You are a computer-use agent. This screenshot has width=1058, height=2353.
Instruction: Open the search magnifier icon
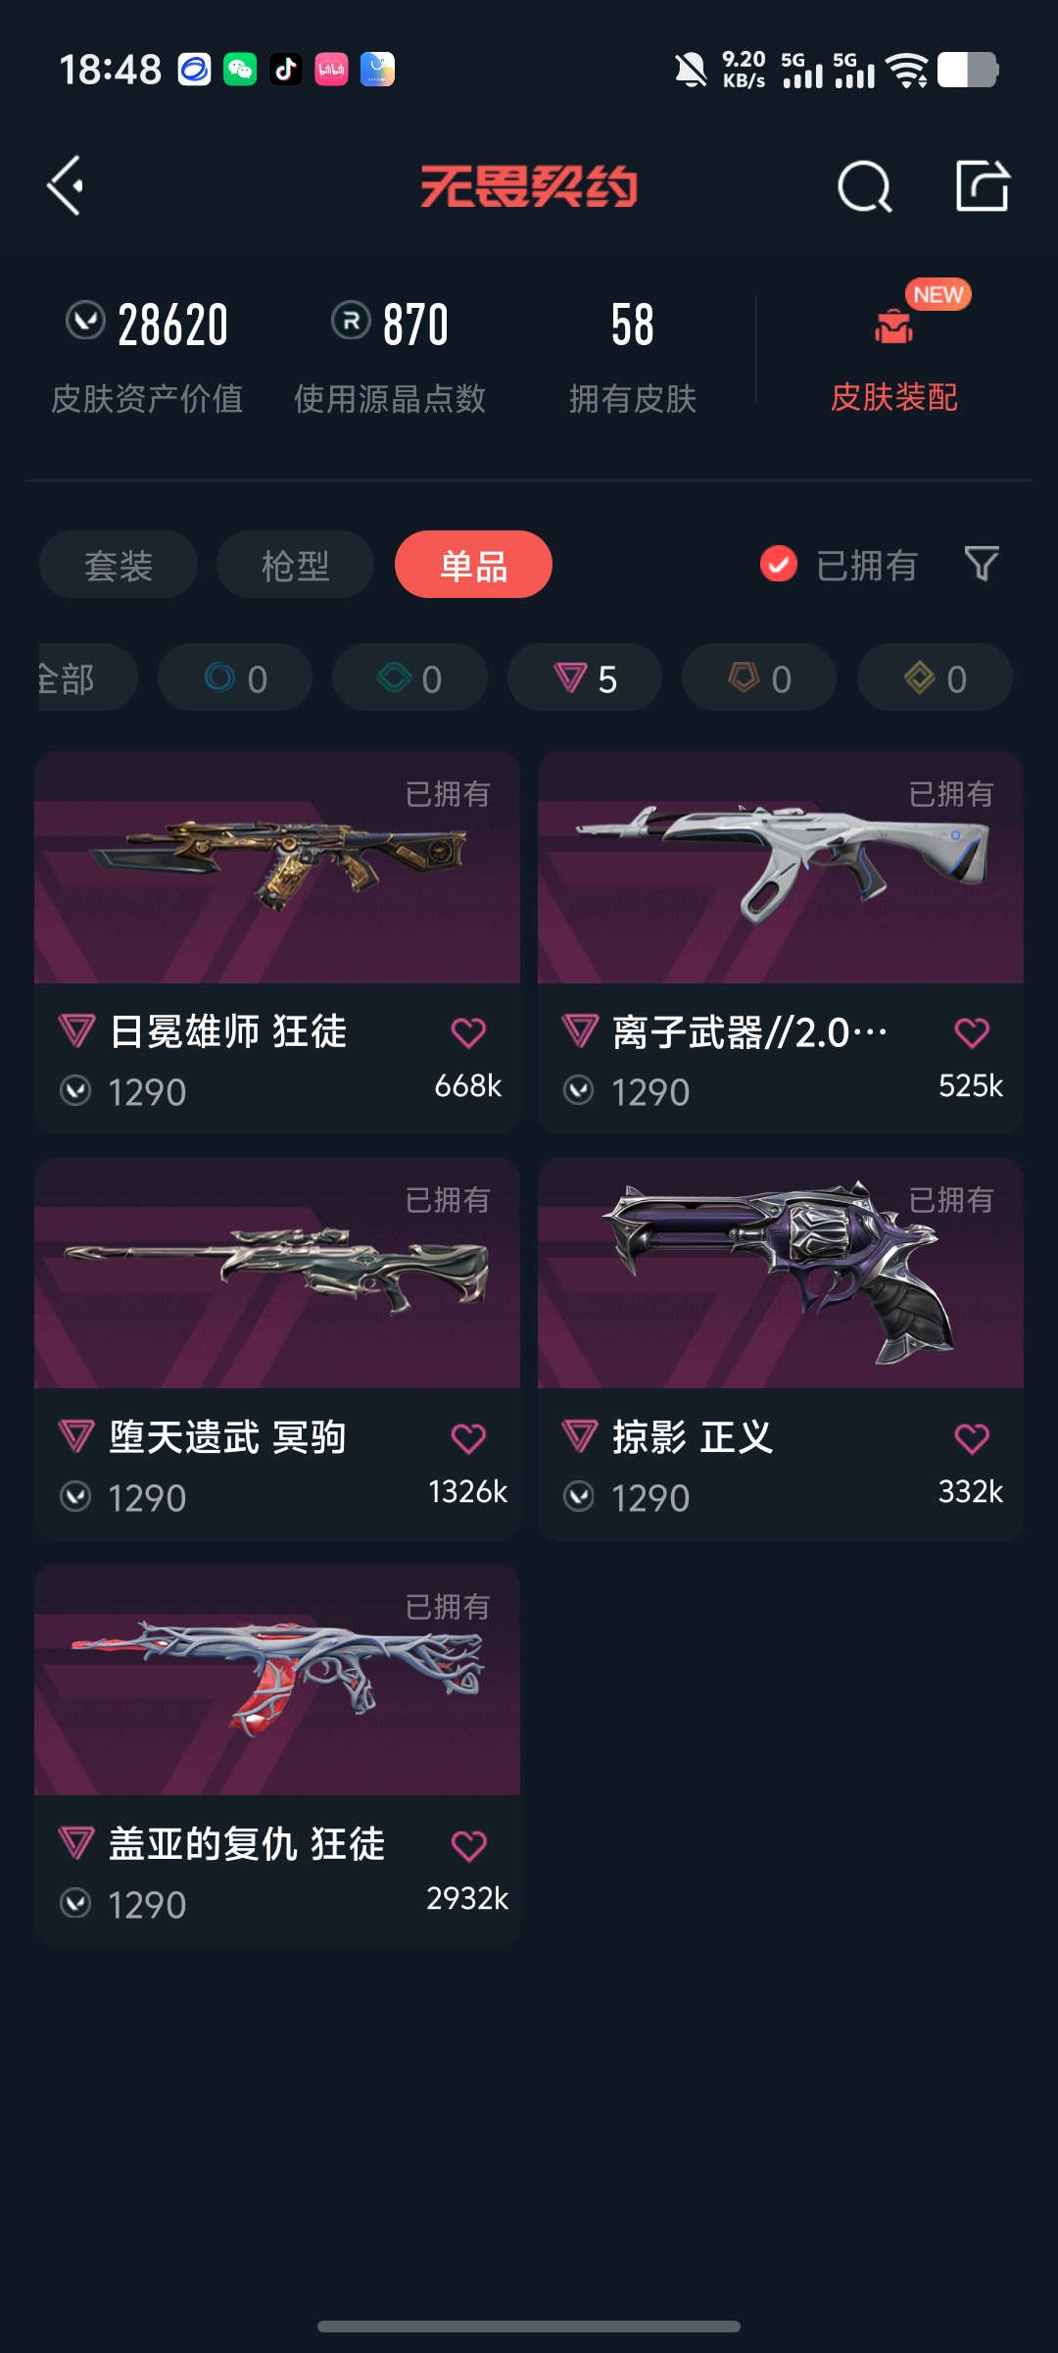864,185
